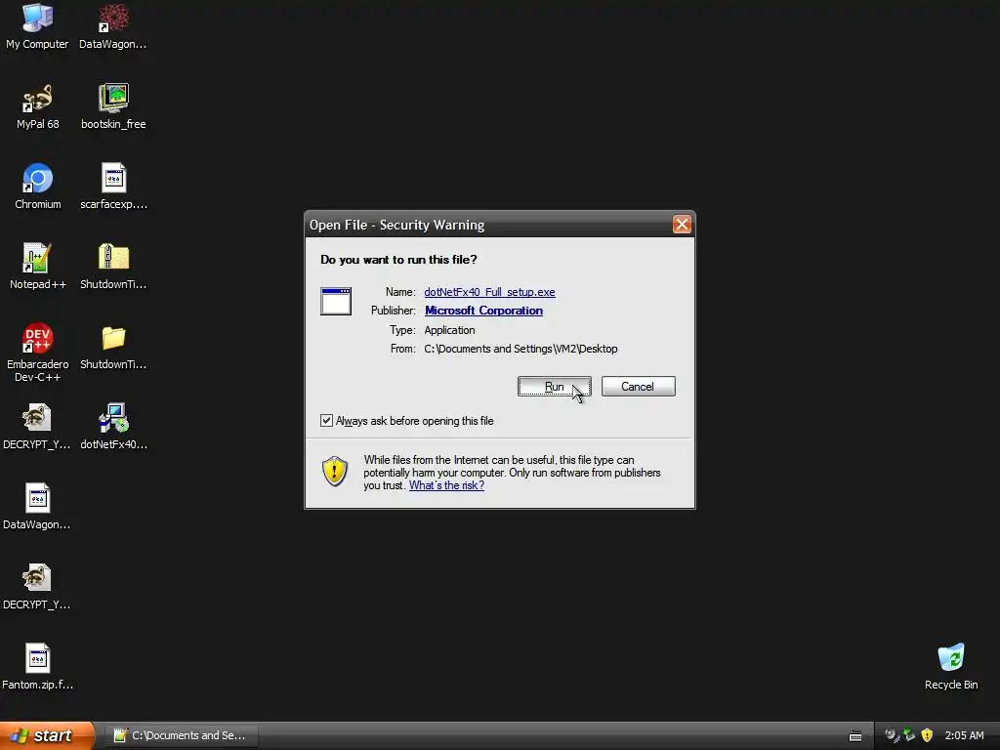Open the Microsoft Corporation publisher link

[483, 311]
